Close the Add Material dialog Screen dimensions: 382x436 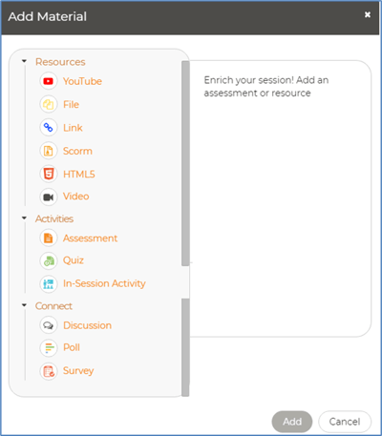[368, 14]
